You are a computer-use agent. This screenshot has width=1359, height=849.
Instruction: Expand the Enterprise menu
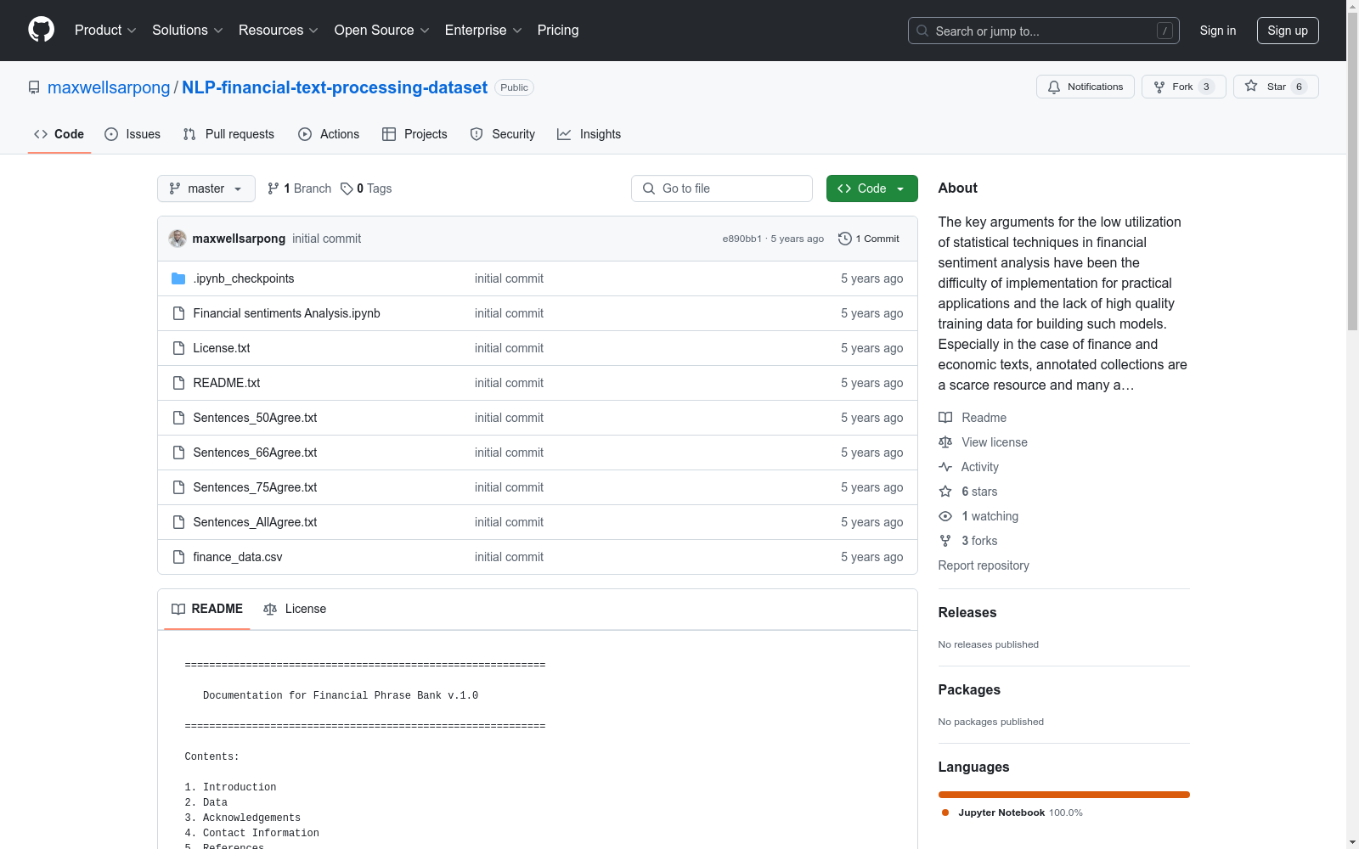[x=483, y=31]
